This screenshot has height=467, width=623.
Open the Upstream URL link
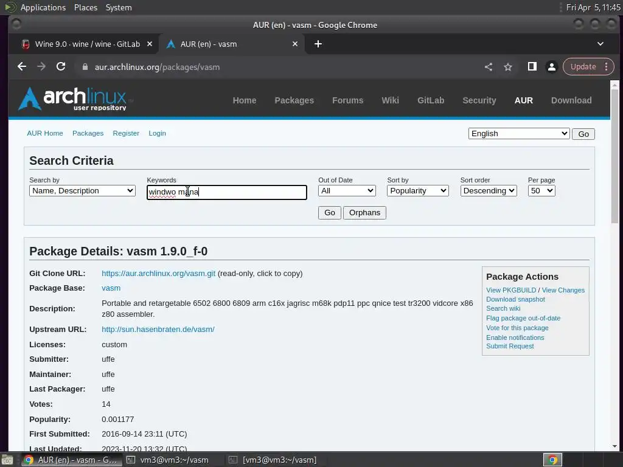(158, 330)
